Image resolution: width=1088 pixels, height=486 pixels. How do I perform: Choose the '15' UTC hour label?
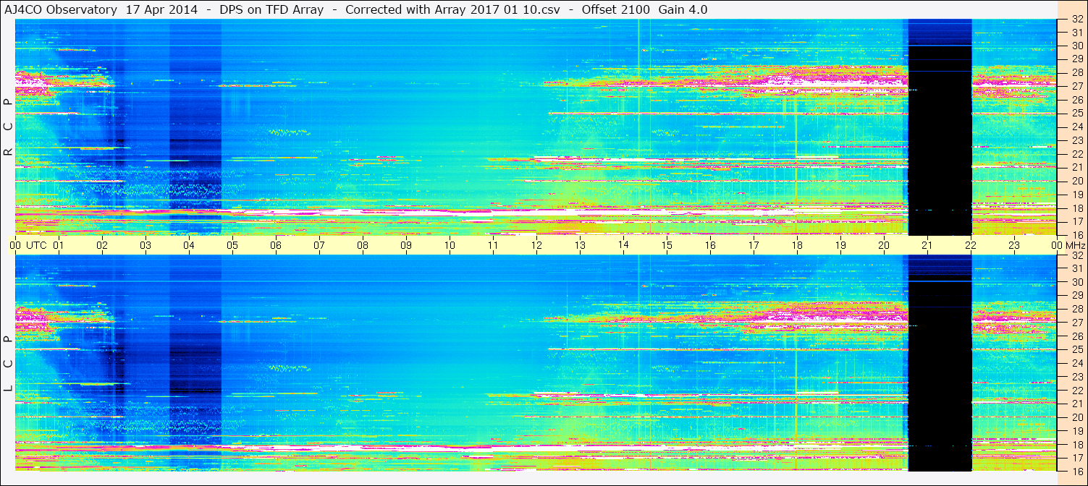[x=667, y=245]
